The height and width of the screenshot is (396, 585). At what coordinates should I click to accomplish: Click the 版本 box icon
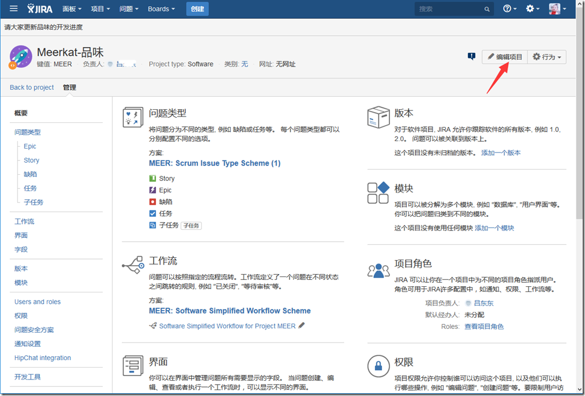coord(378,117)
